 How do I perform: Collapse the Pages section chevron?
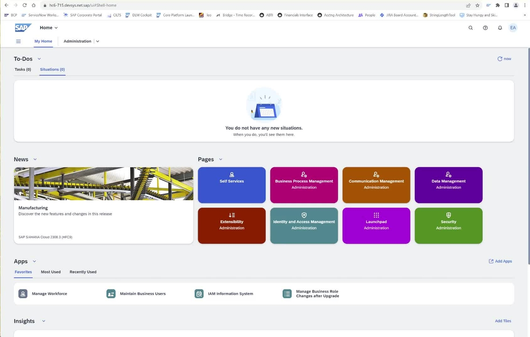click(221, 159)
